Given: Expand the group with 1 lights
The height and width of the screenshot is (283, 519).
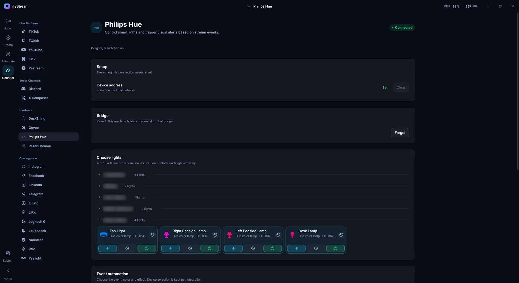Looking at the screenshot, I should [99, 197].
